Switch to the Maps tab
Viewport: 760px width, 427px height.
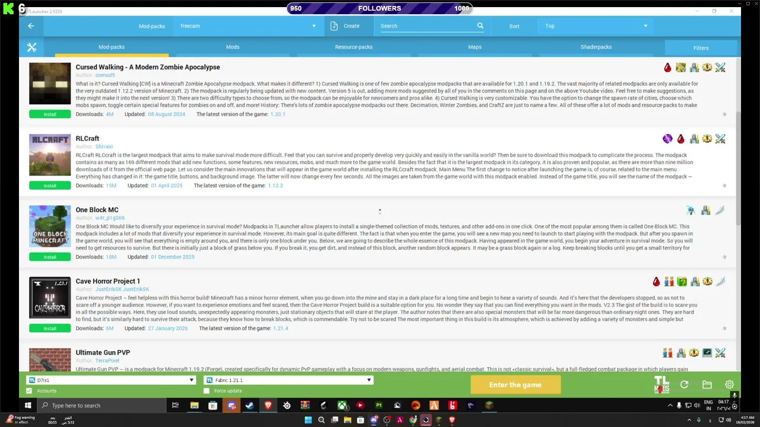click(x=475, y=47)
